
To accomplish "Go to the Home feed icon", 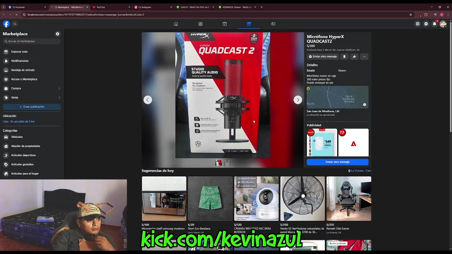I will 176,24.
